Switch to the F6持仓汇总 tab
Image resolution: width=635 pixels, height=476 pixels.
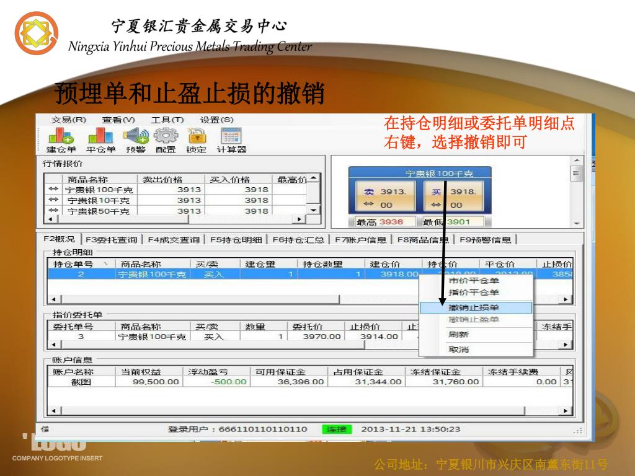pos(298,240)
